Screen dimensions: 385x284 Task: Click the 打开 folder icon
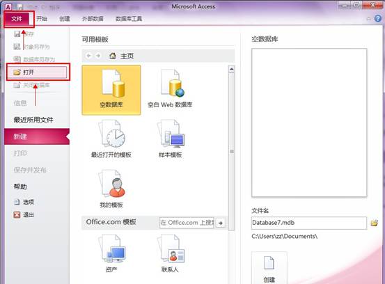tap(17, 72)
